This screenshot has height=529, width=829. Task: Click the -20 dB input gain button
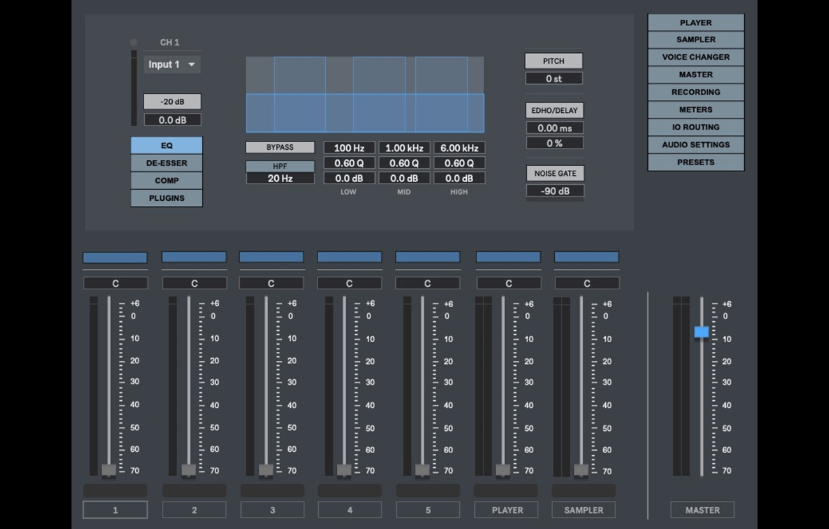[172, 102]
